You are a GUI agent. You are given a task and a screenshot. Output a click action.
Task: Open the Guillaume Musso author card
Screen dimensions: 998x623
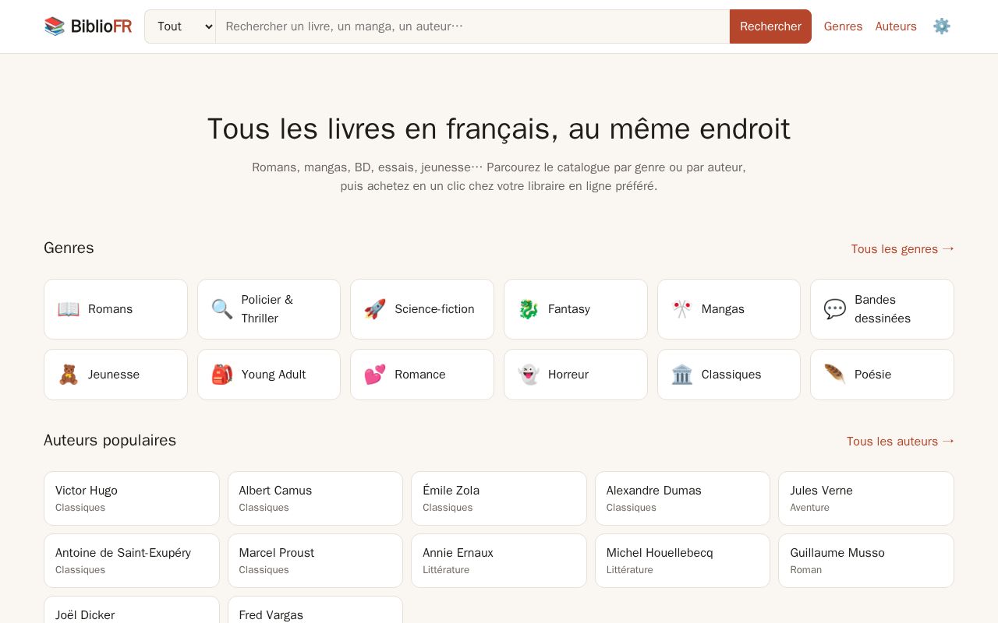866,561
